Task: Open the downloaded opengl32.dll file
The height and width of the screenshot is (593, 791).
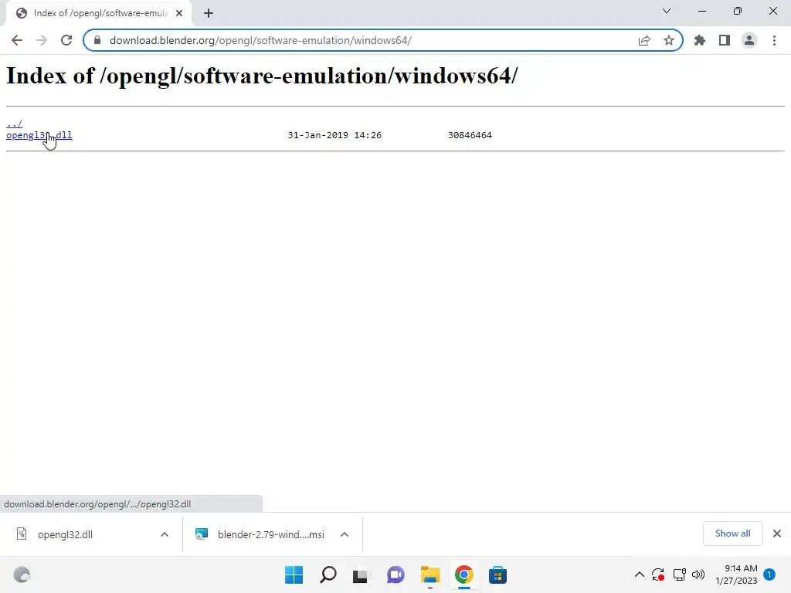Action: [x=65, y=534]
